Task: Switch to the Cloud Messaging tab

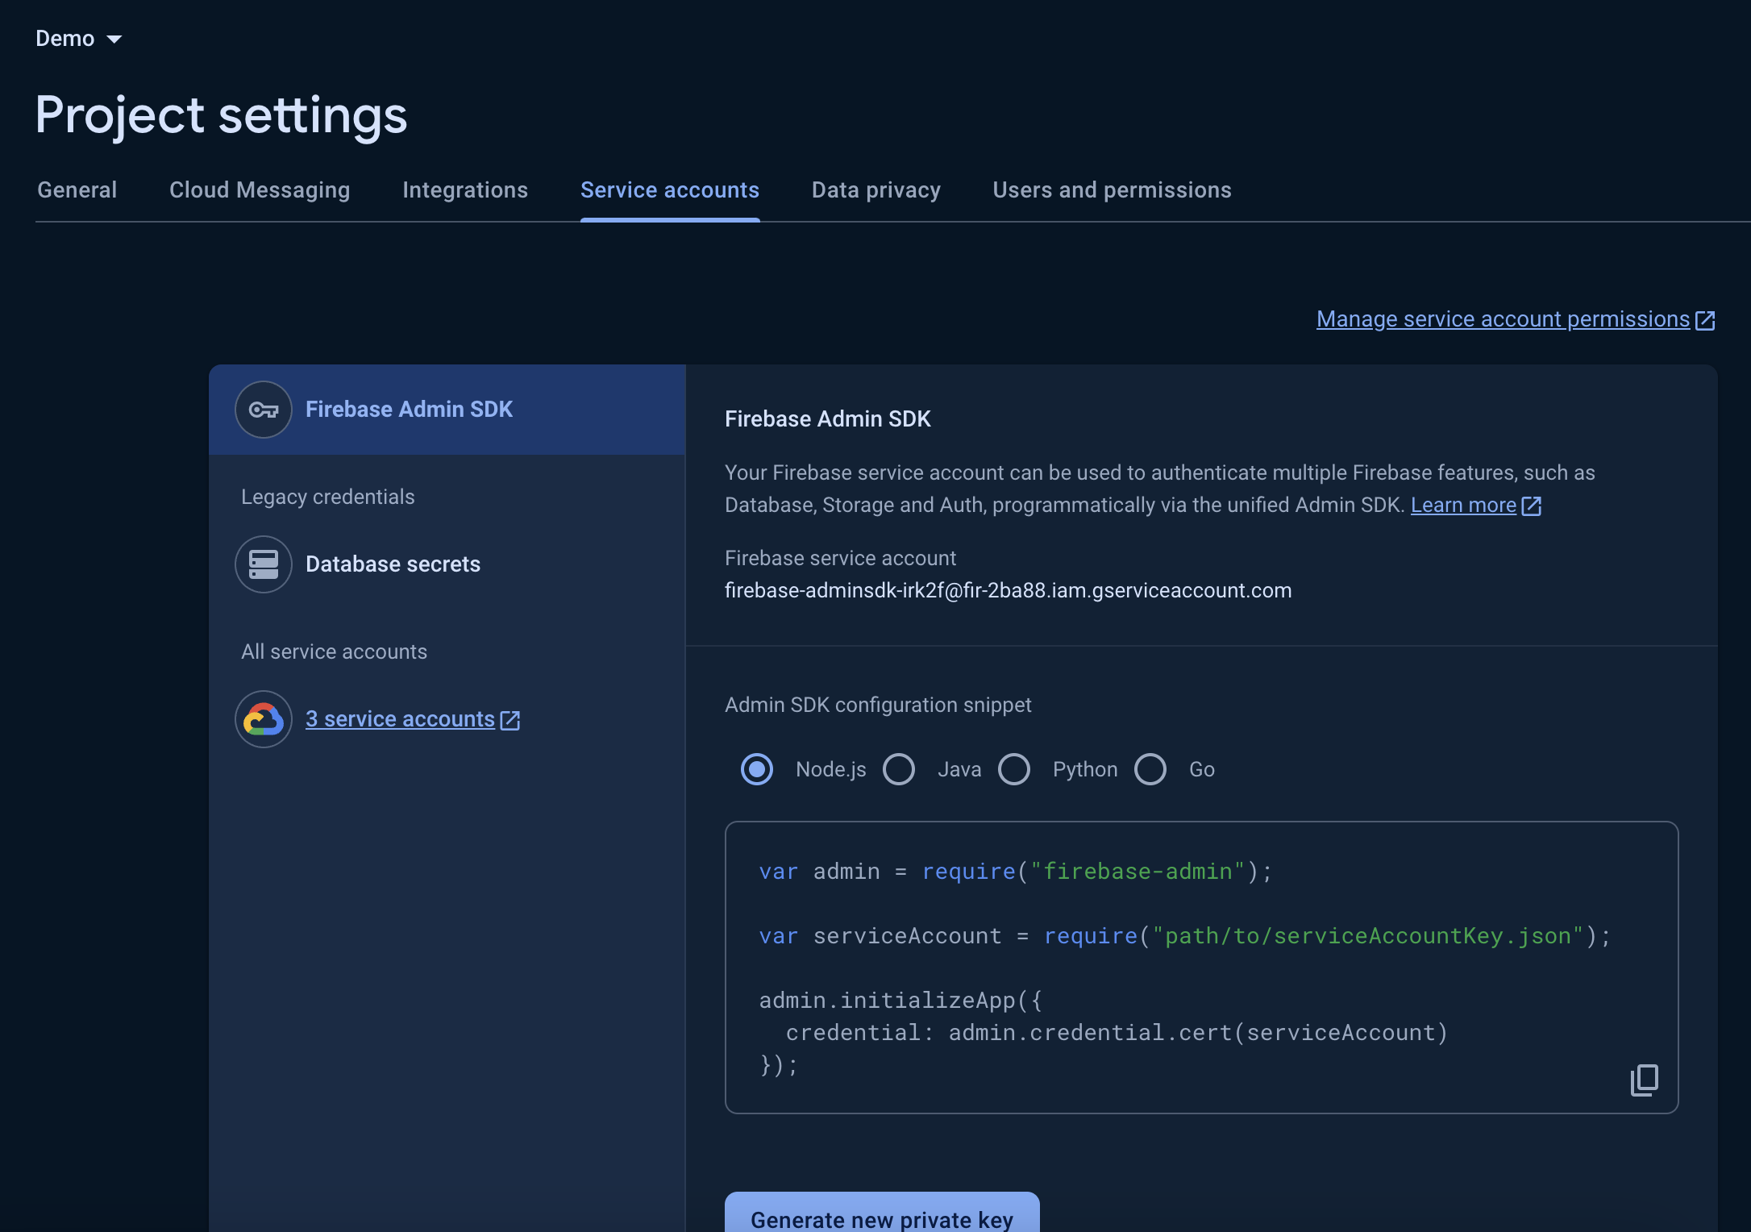Action: (x=260, y=190)
